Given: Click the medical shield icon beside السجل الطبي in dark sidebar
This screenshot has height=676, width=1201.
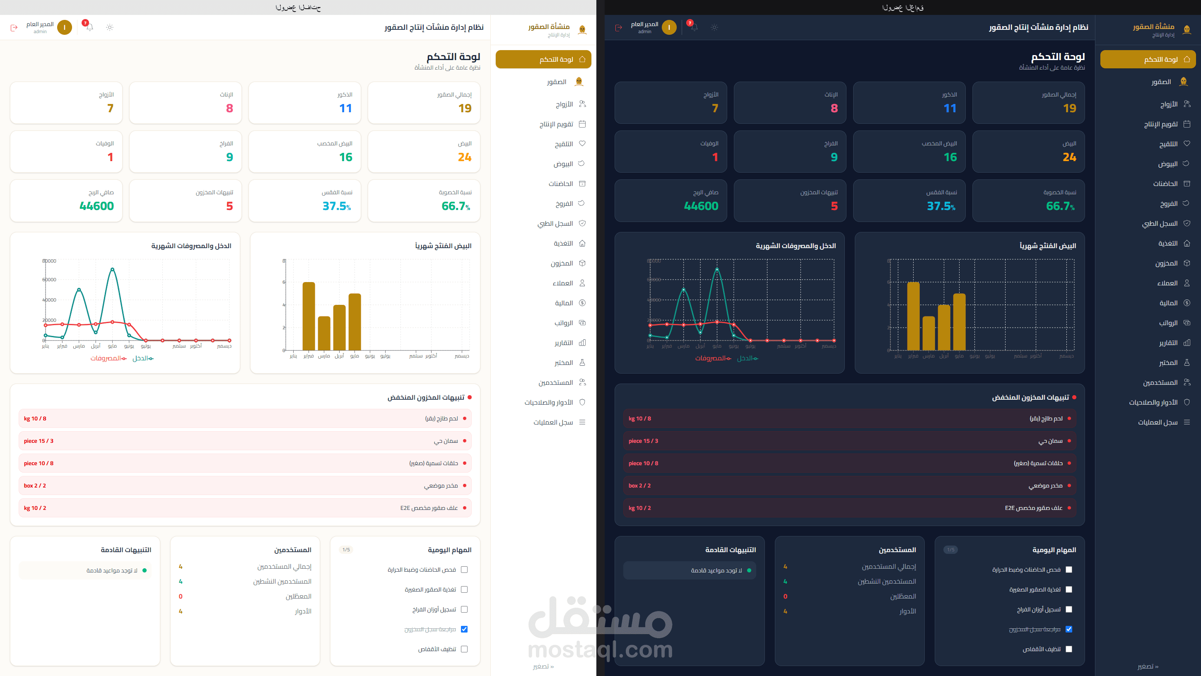Looking at the screenshot, I should pos(1187,223).
